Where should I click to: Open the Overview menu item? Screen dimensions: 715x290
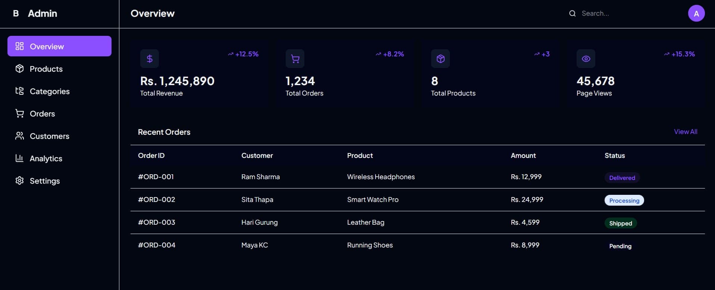pos(59,46)
